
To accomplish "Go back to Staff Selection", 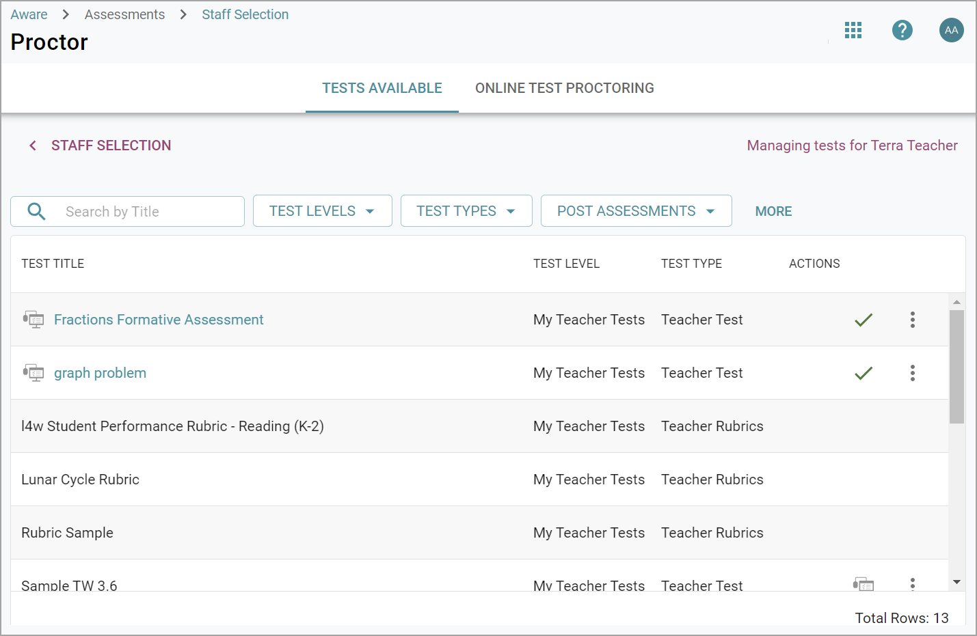I will click(x=101, y=146).
